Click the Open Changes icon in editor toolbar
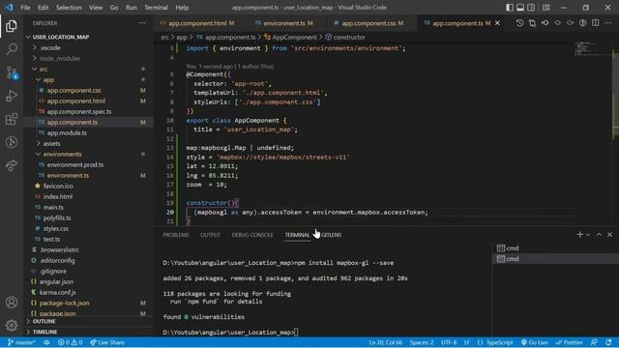This screenshot has width=619, height=348. point(532,23)
